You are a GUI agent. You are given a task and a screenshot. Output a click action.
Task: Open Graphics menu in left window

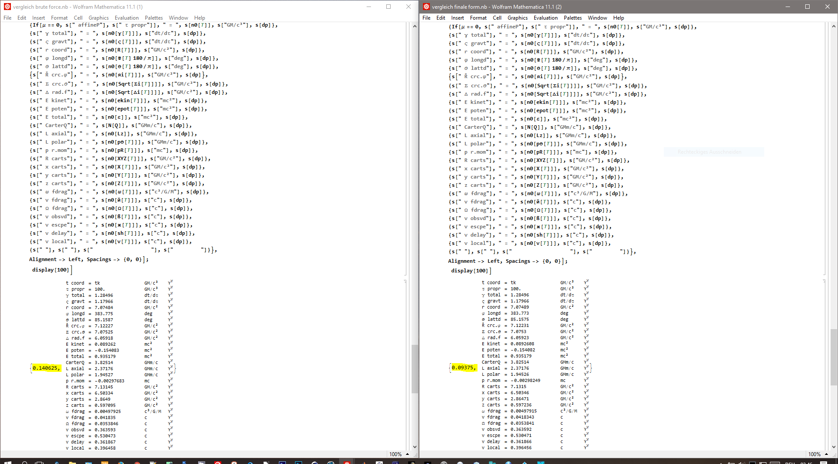pos(99,18)
